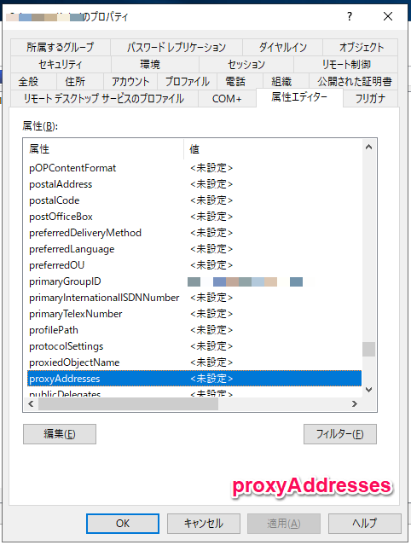Click the list scroll down arrow

coord(369,390)
